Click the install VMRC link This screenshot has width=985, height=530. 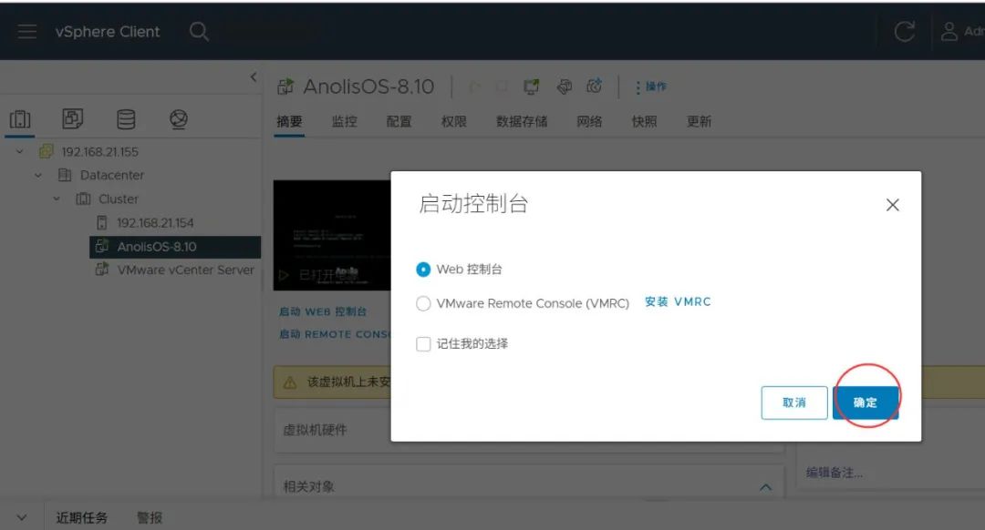pos(678,301)
